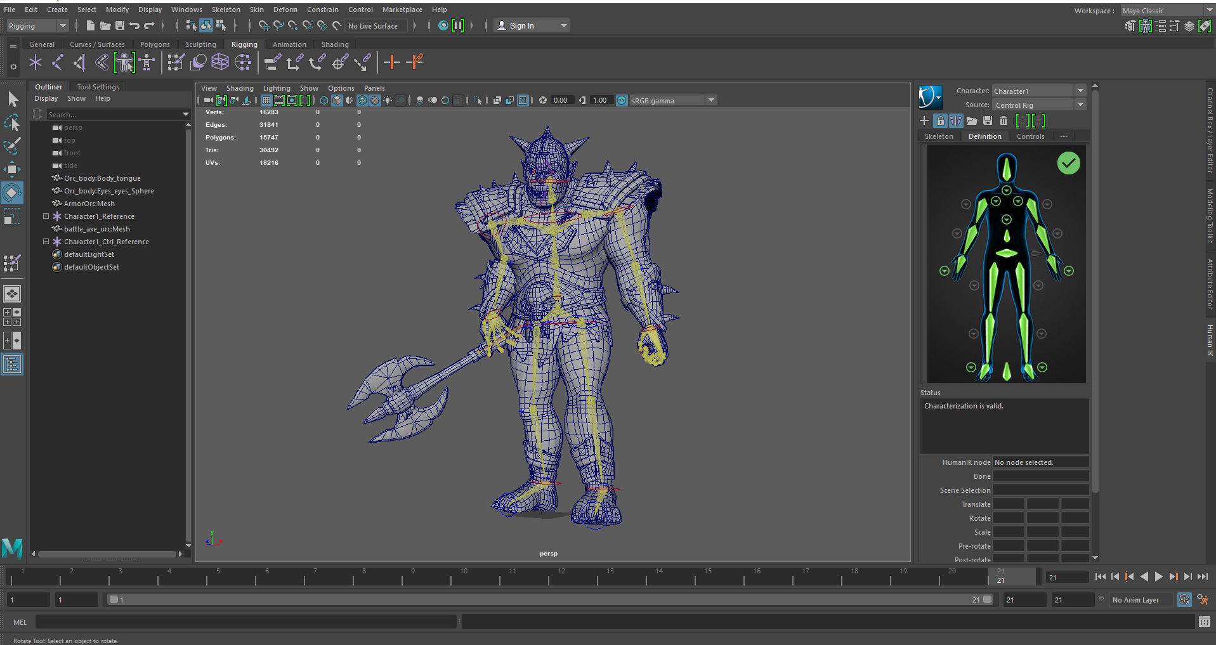Screen dimensions: 1216x645
Task: Toggle the viewport film gate button
Action: [279, 100]
